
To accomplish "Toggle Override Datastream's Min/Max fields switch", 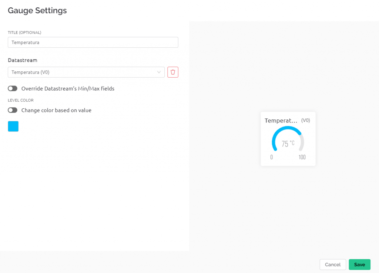I will pos(13,88).
